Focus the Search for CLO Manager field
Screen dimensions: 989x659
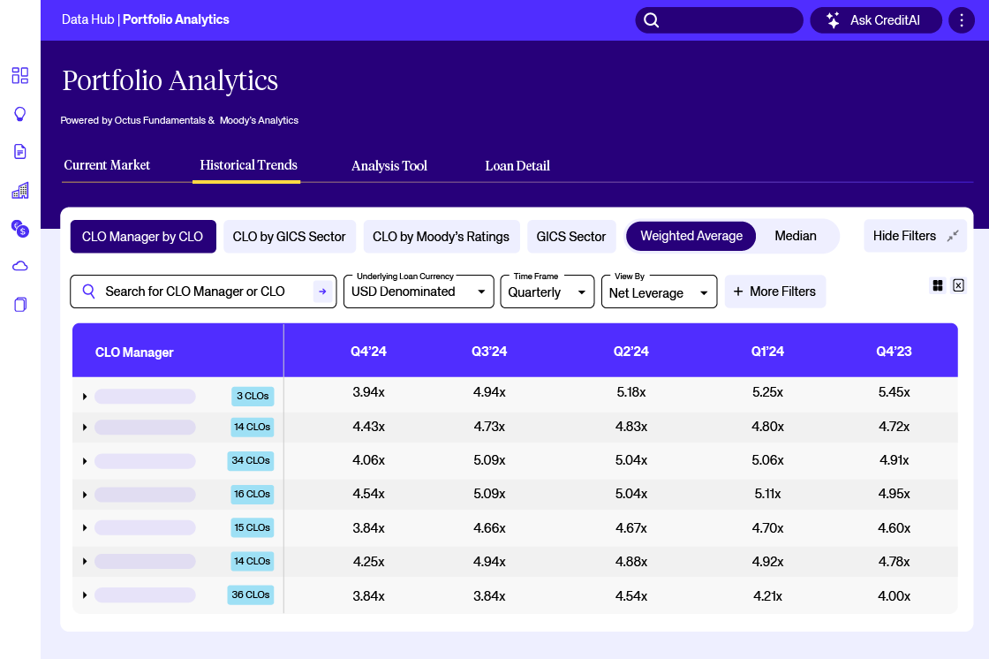(x=203, y=292)
